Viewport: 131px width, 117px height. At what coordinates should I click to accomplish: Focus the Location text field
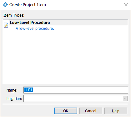click(73, 98)
